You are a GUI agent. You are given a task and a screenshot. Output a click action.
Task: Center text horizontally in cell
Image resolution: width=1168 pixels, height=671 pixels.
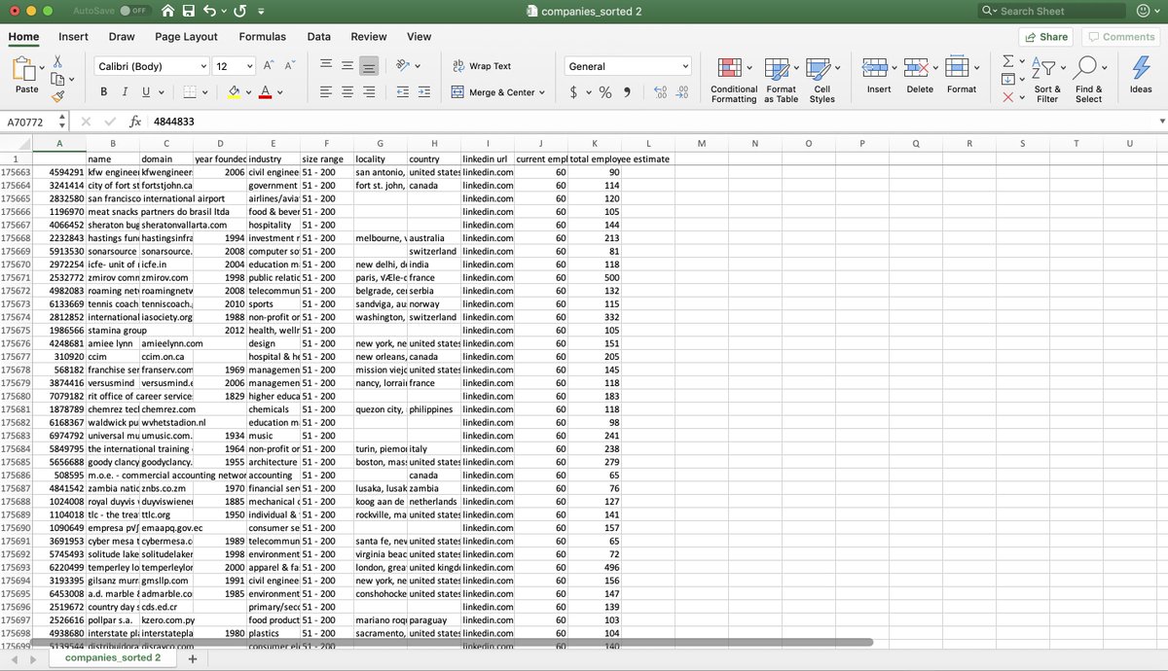(347, 92)
